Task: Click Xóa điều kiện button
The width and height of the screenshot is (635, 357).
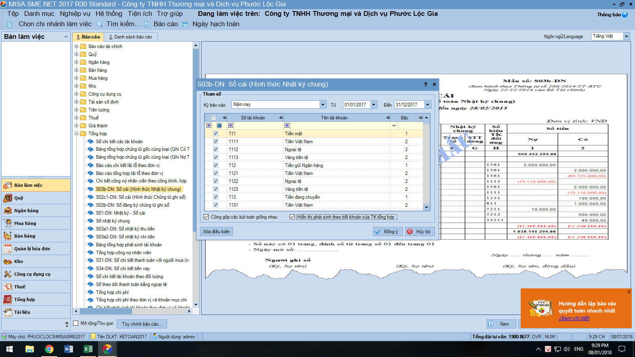Action: (216, 232)
